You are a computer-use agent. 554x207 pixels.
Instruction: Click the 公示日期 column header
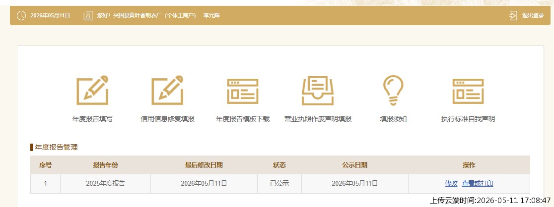(355, 165)
